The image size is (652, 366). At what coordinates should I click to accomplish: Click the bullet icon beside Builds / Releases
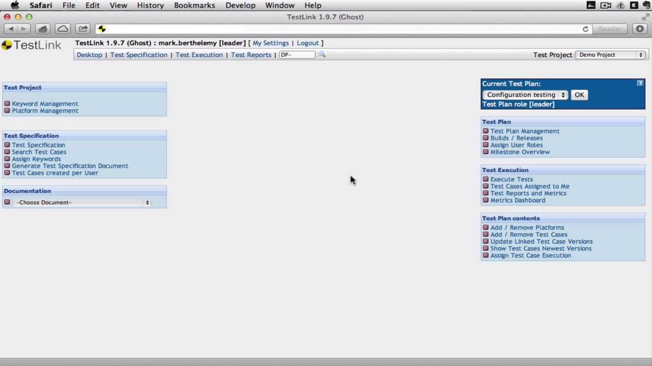coord(485,138)
